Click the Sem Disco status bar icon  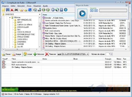point(3,94)
